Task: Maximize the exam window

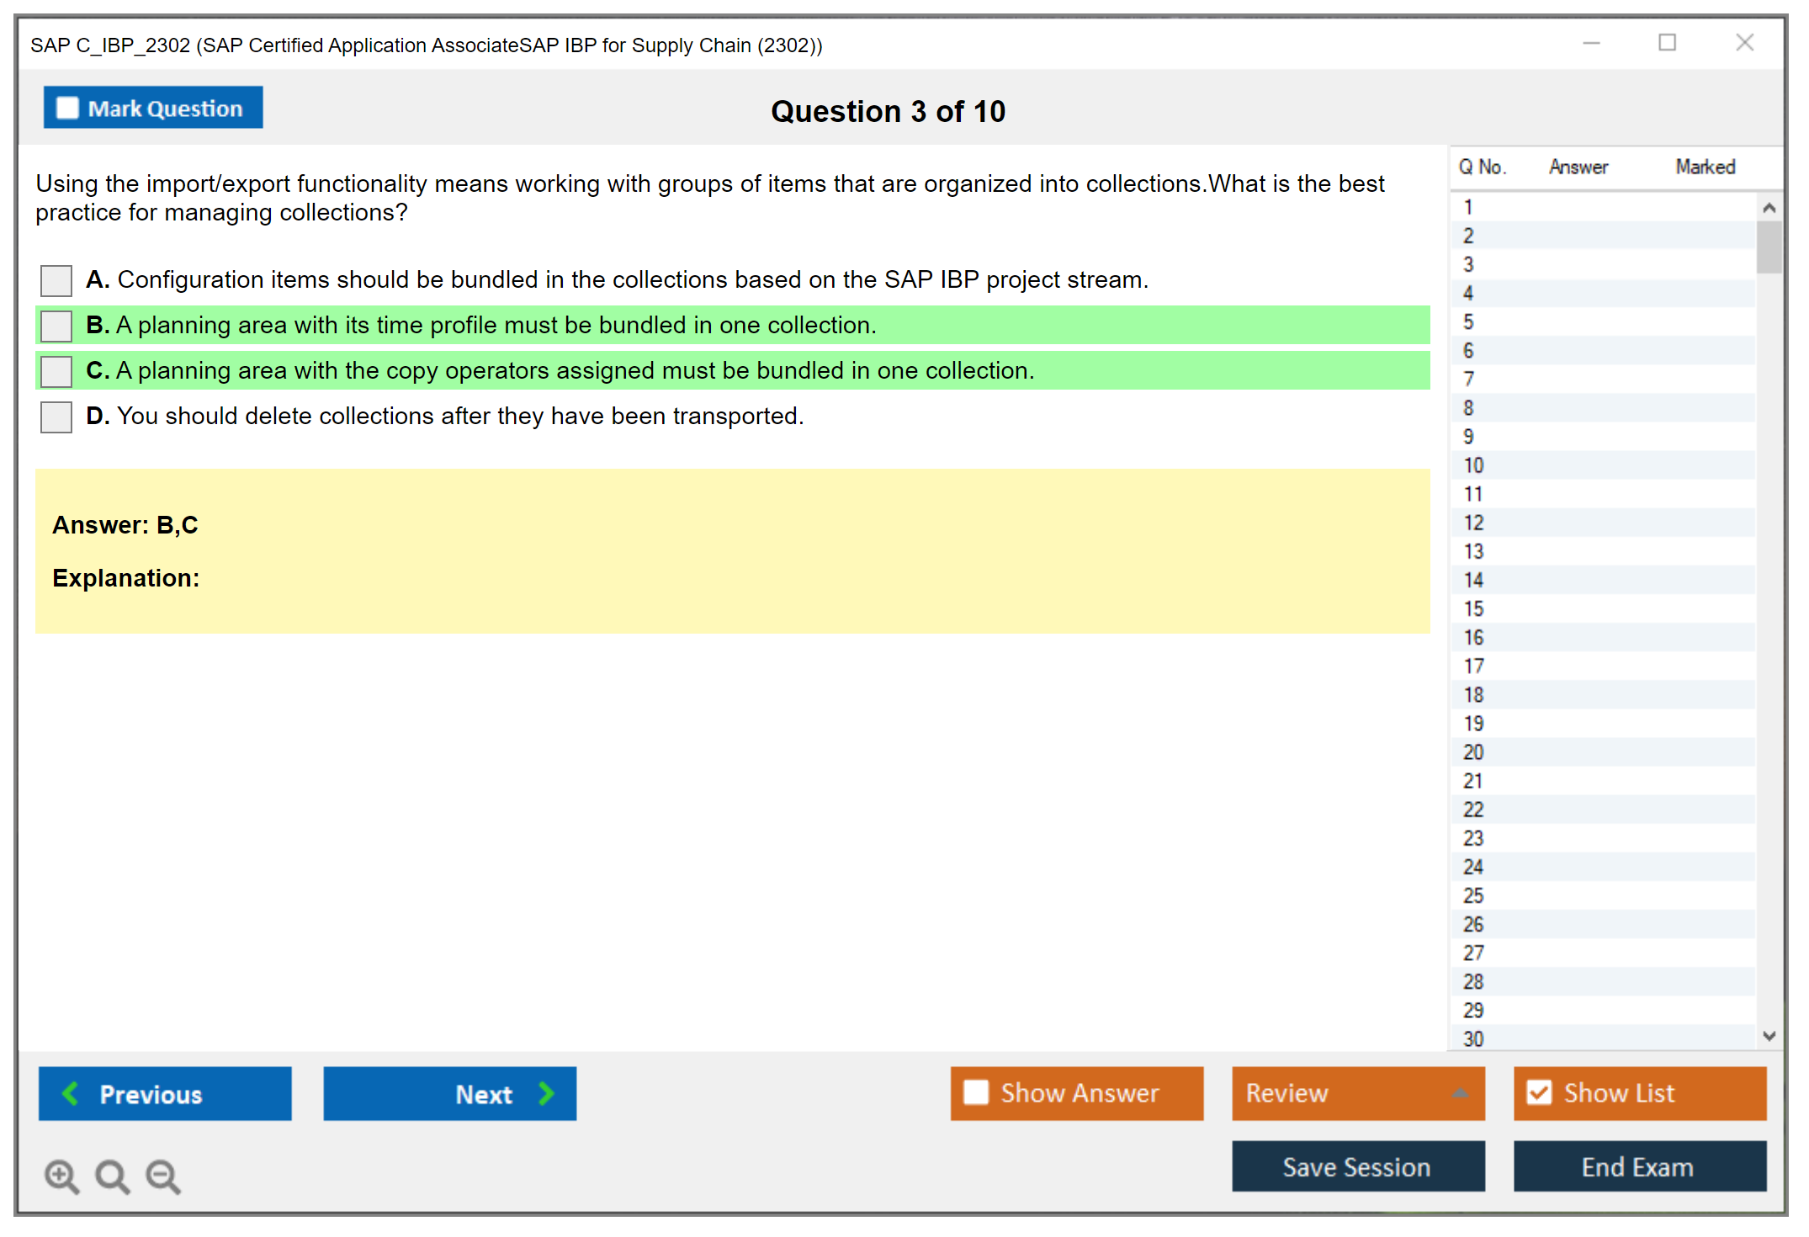Action: 1667,43
